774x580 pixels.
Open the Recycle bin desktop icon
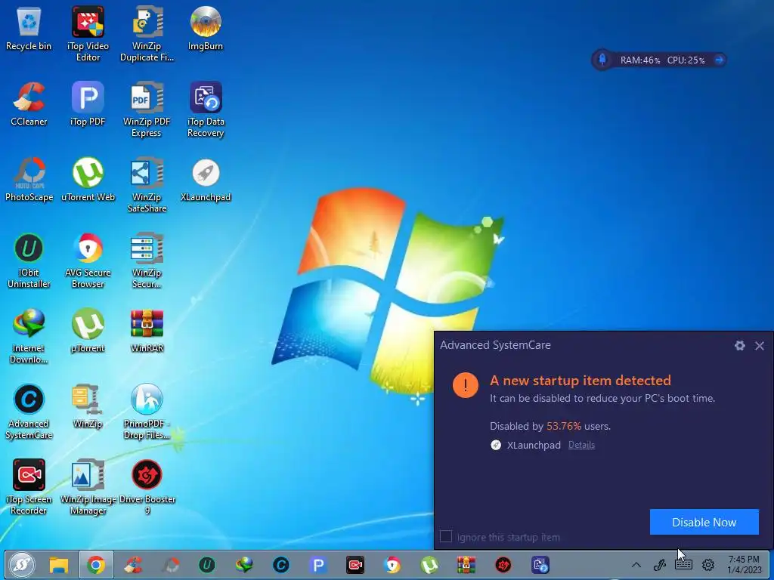(x=29, y=29)
